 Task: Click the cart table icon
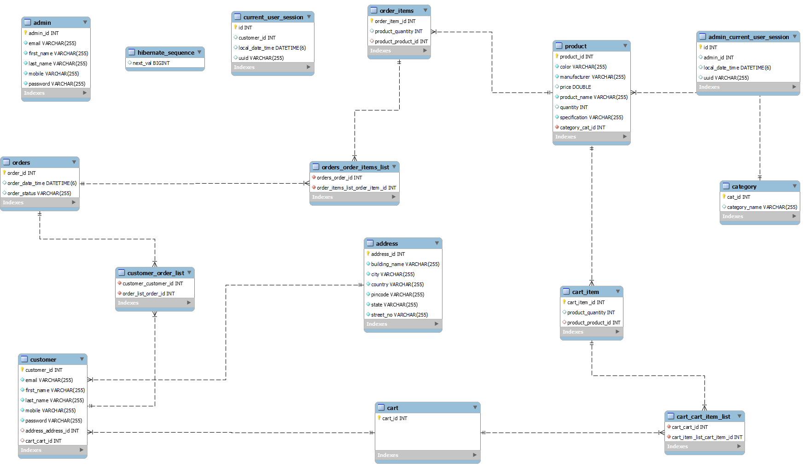[381, 407]
